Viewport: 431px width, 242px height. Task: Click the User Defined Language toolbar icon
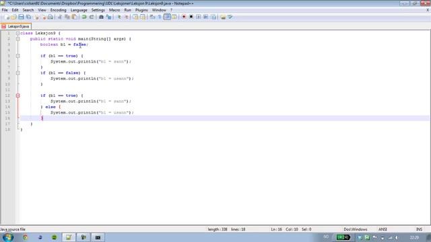174,17
